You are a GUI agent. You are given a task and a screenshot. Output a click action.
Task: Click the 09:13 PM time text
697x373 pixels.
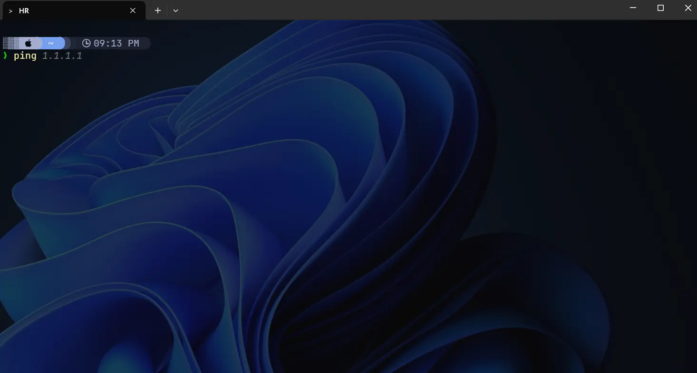click(x=116, y=43)
